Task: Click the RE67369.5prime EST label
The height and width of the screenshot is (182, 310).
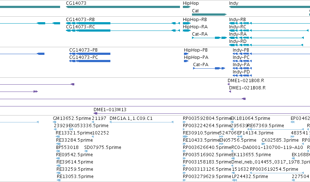Action: point(266,126)
